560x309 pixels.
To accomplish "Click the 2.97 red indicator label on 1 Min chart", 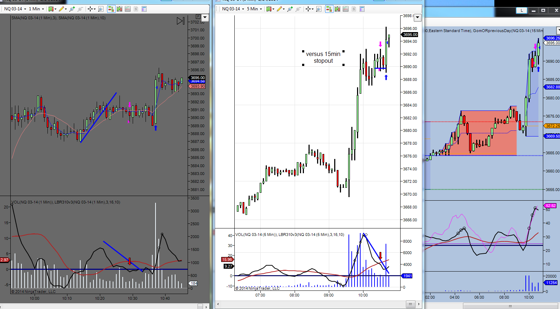I will click(4, 260).
